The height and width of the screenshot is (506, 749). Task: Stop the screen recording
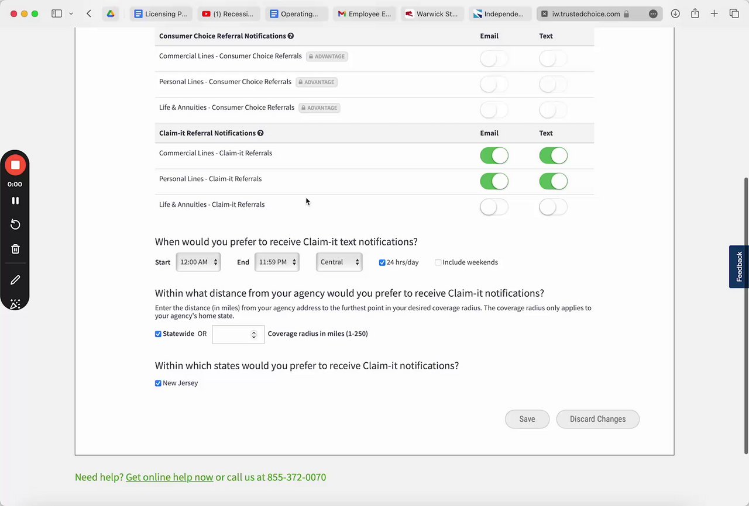click(15, 165)
